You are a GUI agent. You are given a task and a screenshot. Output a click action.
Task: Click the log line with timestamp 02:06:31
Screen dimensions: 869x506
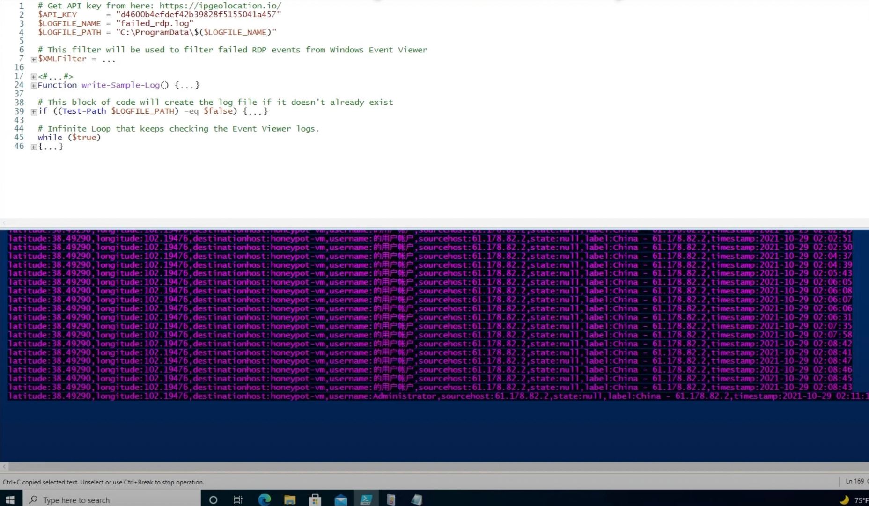[430, 317]
